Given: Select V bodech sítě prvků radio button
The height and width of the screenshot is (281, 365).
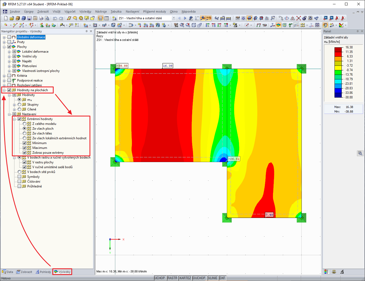Looking at the screenshot, I should (20, 172).
